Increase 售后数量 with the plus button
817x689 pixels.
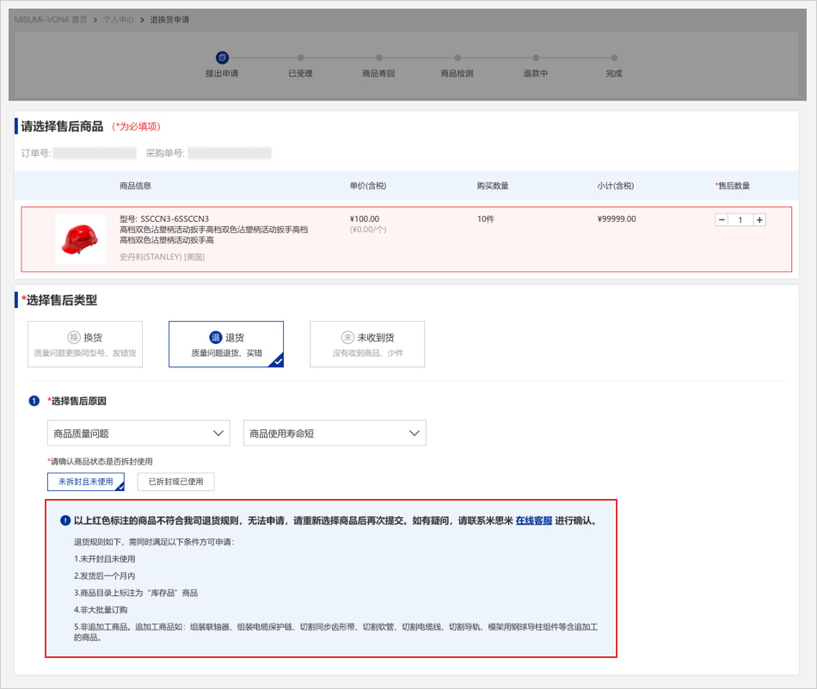tap(759, 220)
